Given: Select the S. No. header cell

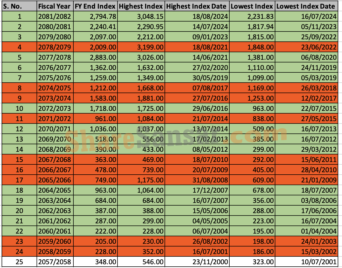Looking at the screenshot, I should click(x=19, y=6).
